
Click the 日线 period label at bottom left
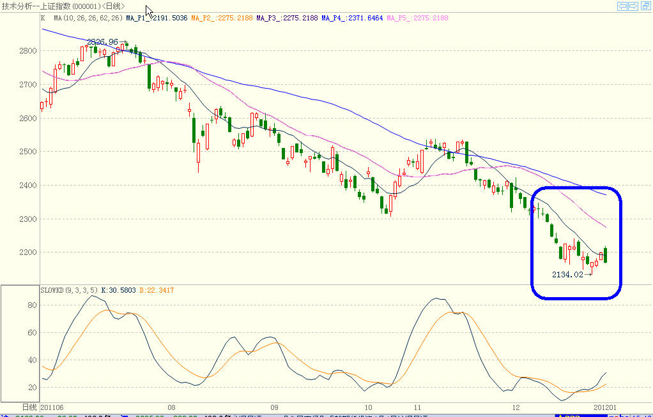point(29,407)
